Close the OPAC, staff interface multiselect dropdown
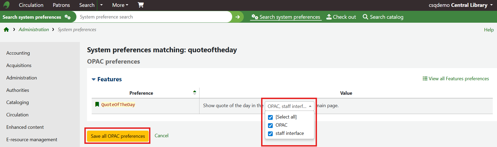This screenshot has height=147, width=497. [289, 106]
